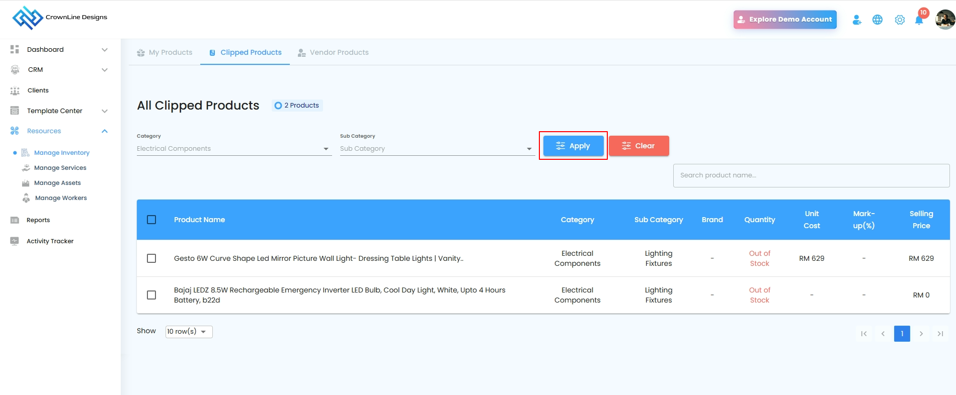Click the Clipped Products tab icon
Viewport: 956px width, 395px height.
tap(212, 53)
